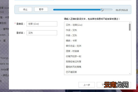Click the lyrics instruction text above the box
Image resolution: width=138 pixels, height=92 pixels.
point(92,19)
